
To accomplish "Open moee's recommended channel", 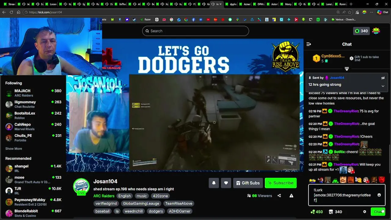I will (33, 180).
